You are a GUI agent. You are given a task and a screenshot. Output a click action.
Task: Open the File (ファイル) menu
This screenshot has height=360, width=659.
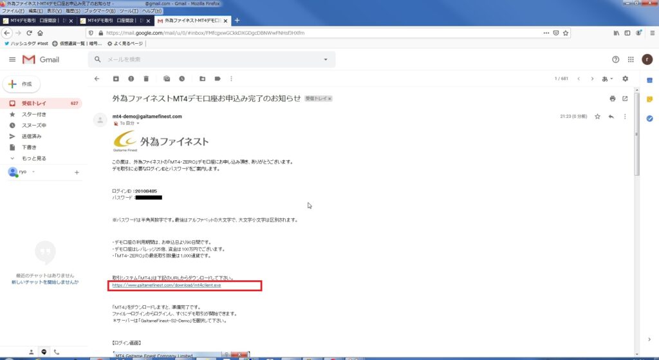tap(13, 11)
